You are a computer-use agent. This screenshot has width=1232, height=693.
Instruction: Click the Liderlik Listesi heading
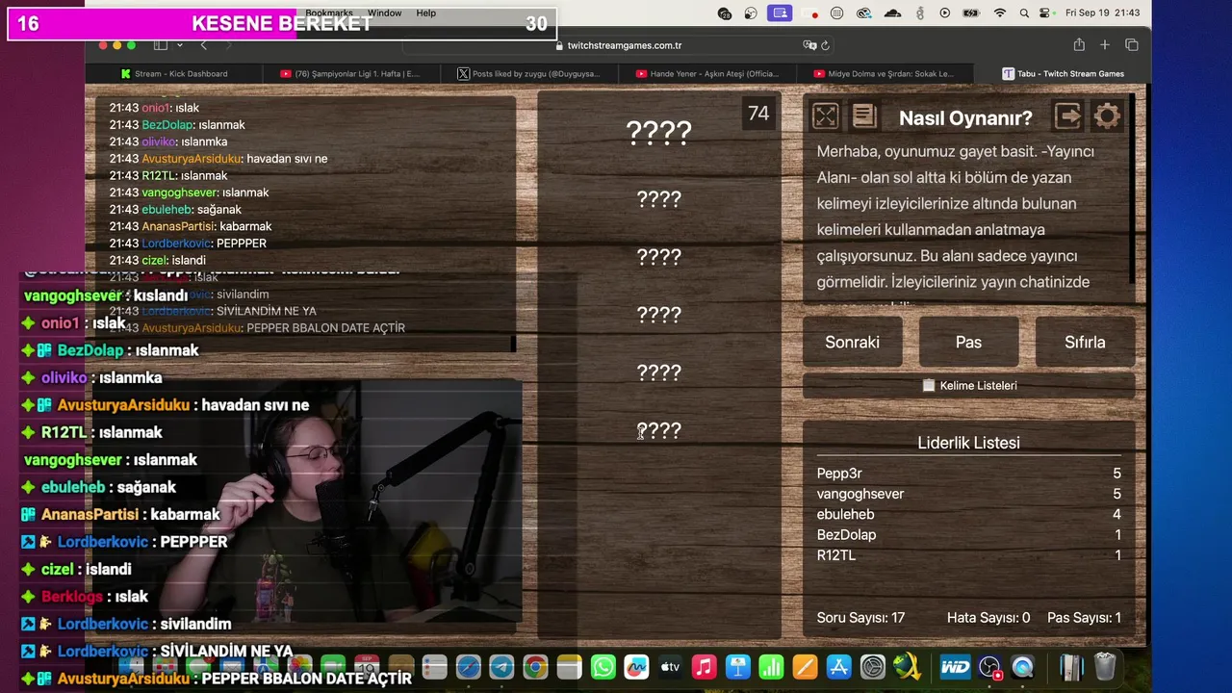click(968, 443)
